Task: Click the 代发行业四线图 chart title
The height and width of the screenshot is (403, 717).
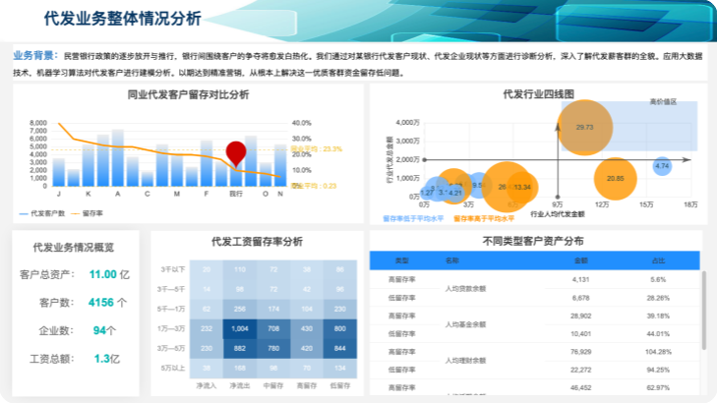Action: 538,94
